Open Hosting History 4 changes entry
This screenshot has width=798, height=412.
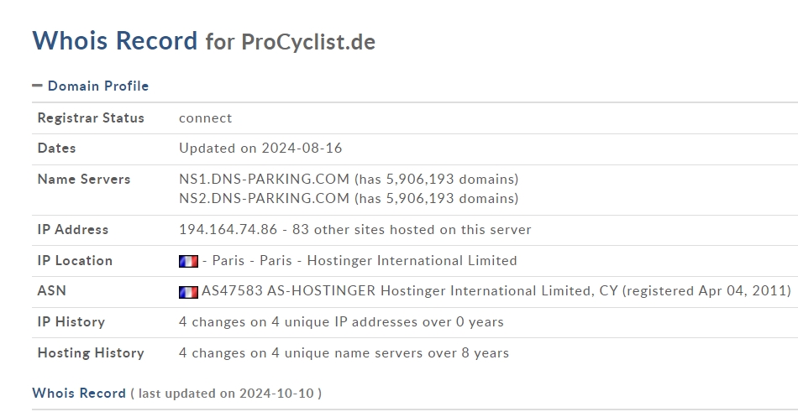pyautogui.click(x=344, y=353)
